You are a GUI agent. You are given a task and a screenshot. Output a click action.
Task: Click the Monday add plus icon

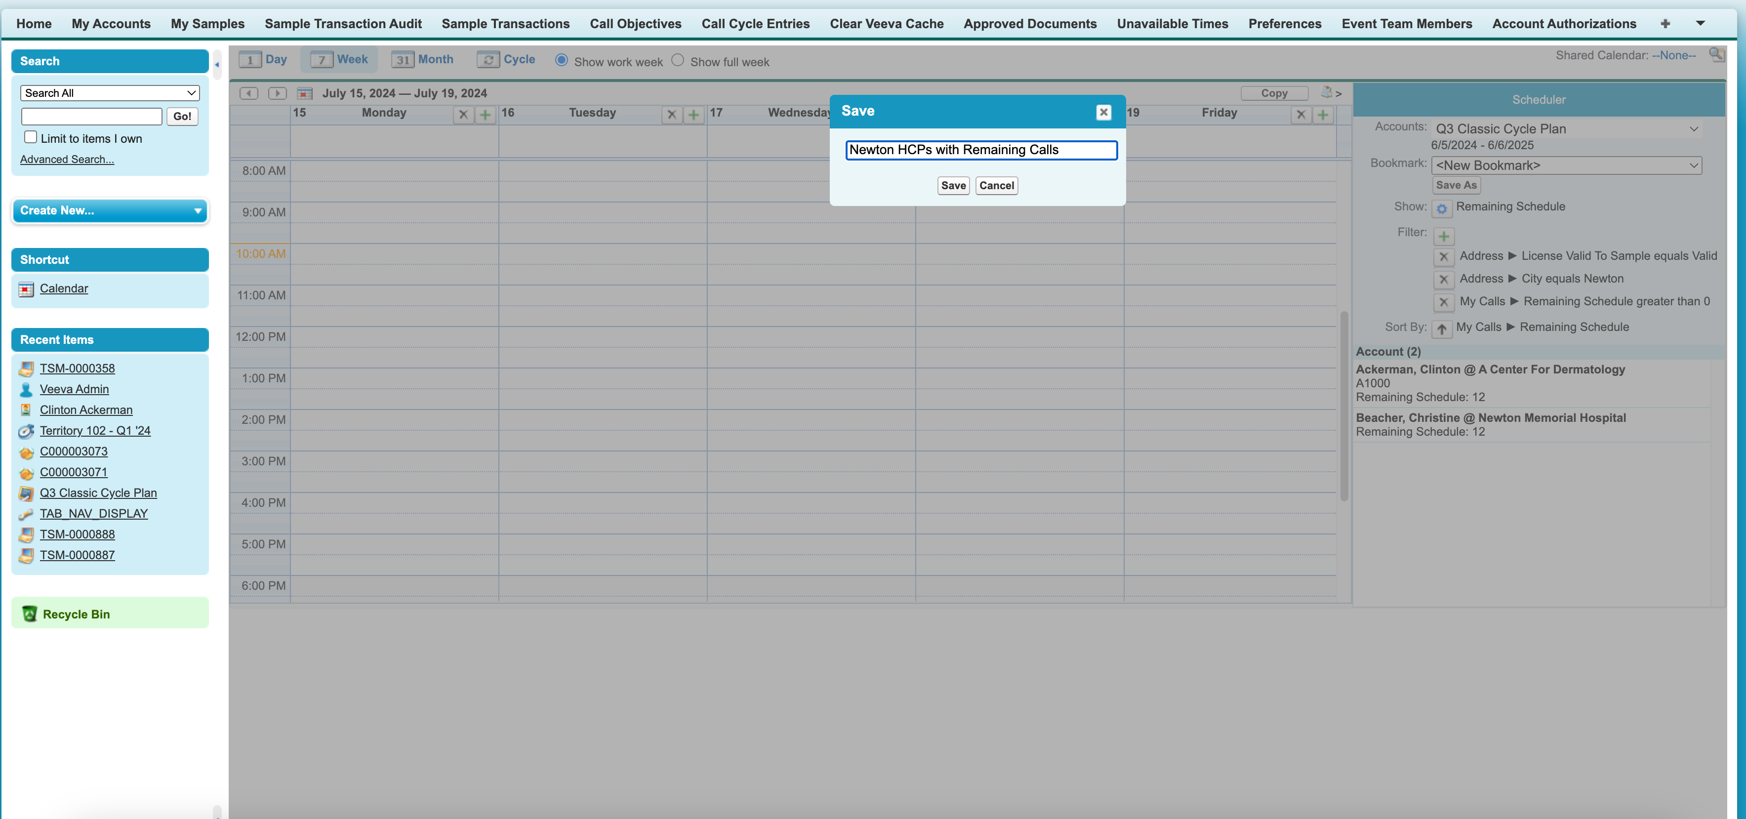[485, 115]
